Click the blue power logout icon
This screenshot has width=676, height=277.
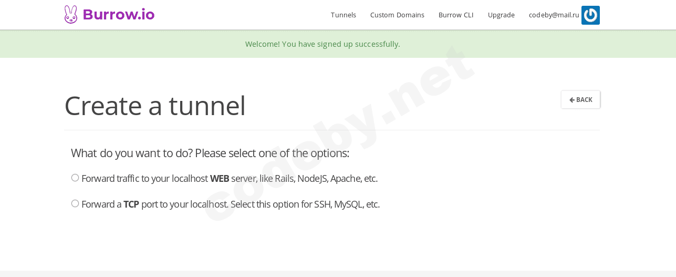click(590, 15)
